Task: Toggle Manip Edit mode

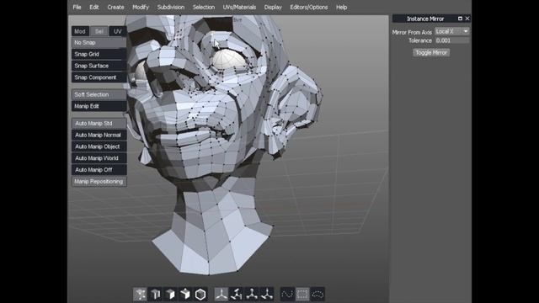Action: pos(99,106)
